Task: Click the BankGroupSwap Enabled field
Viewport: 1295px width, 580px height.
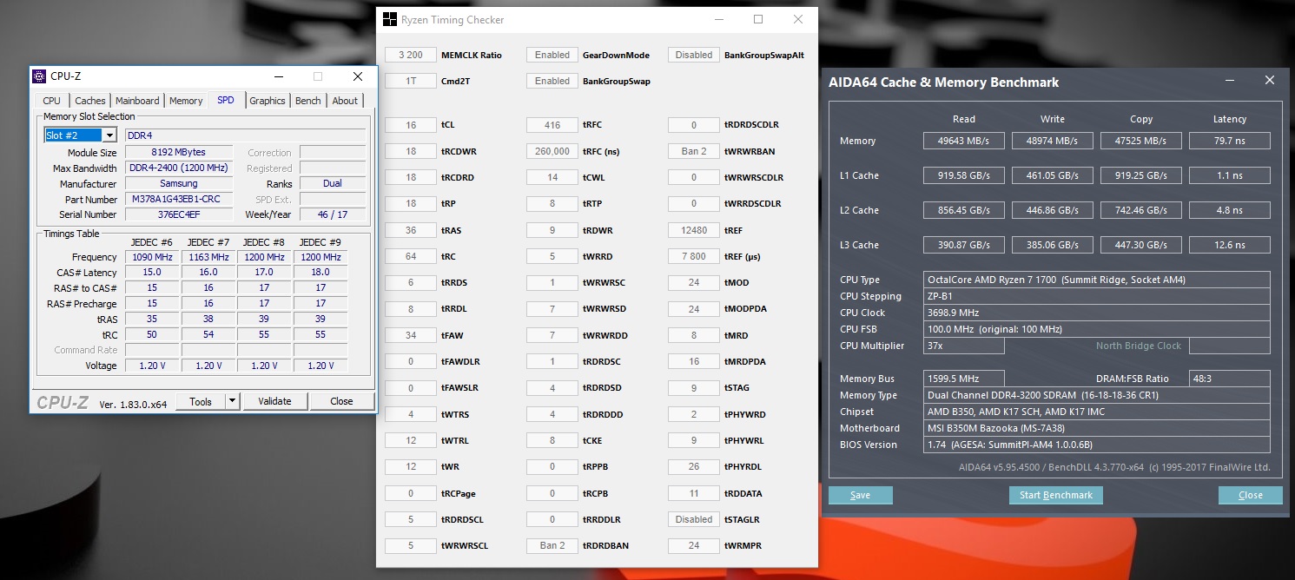Action: point(552,81)
